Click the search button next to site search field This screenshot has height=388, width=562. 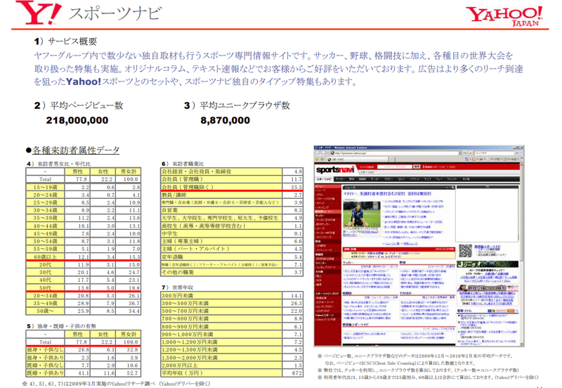point(417,167)
